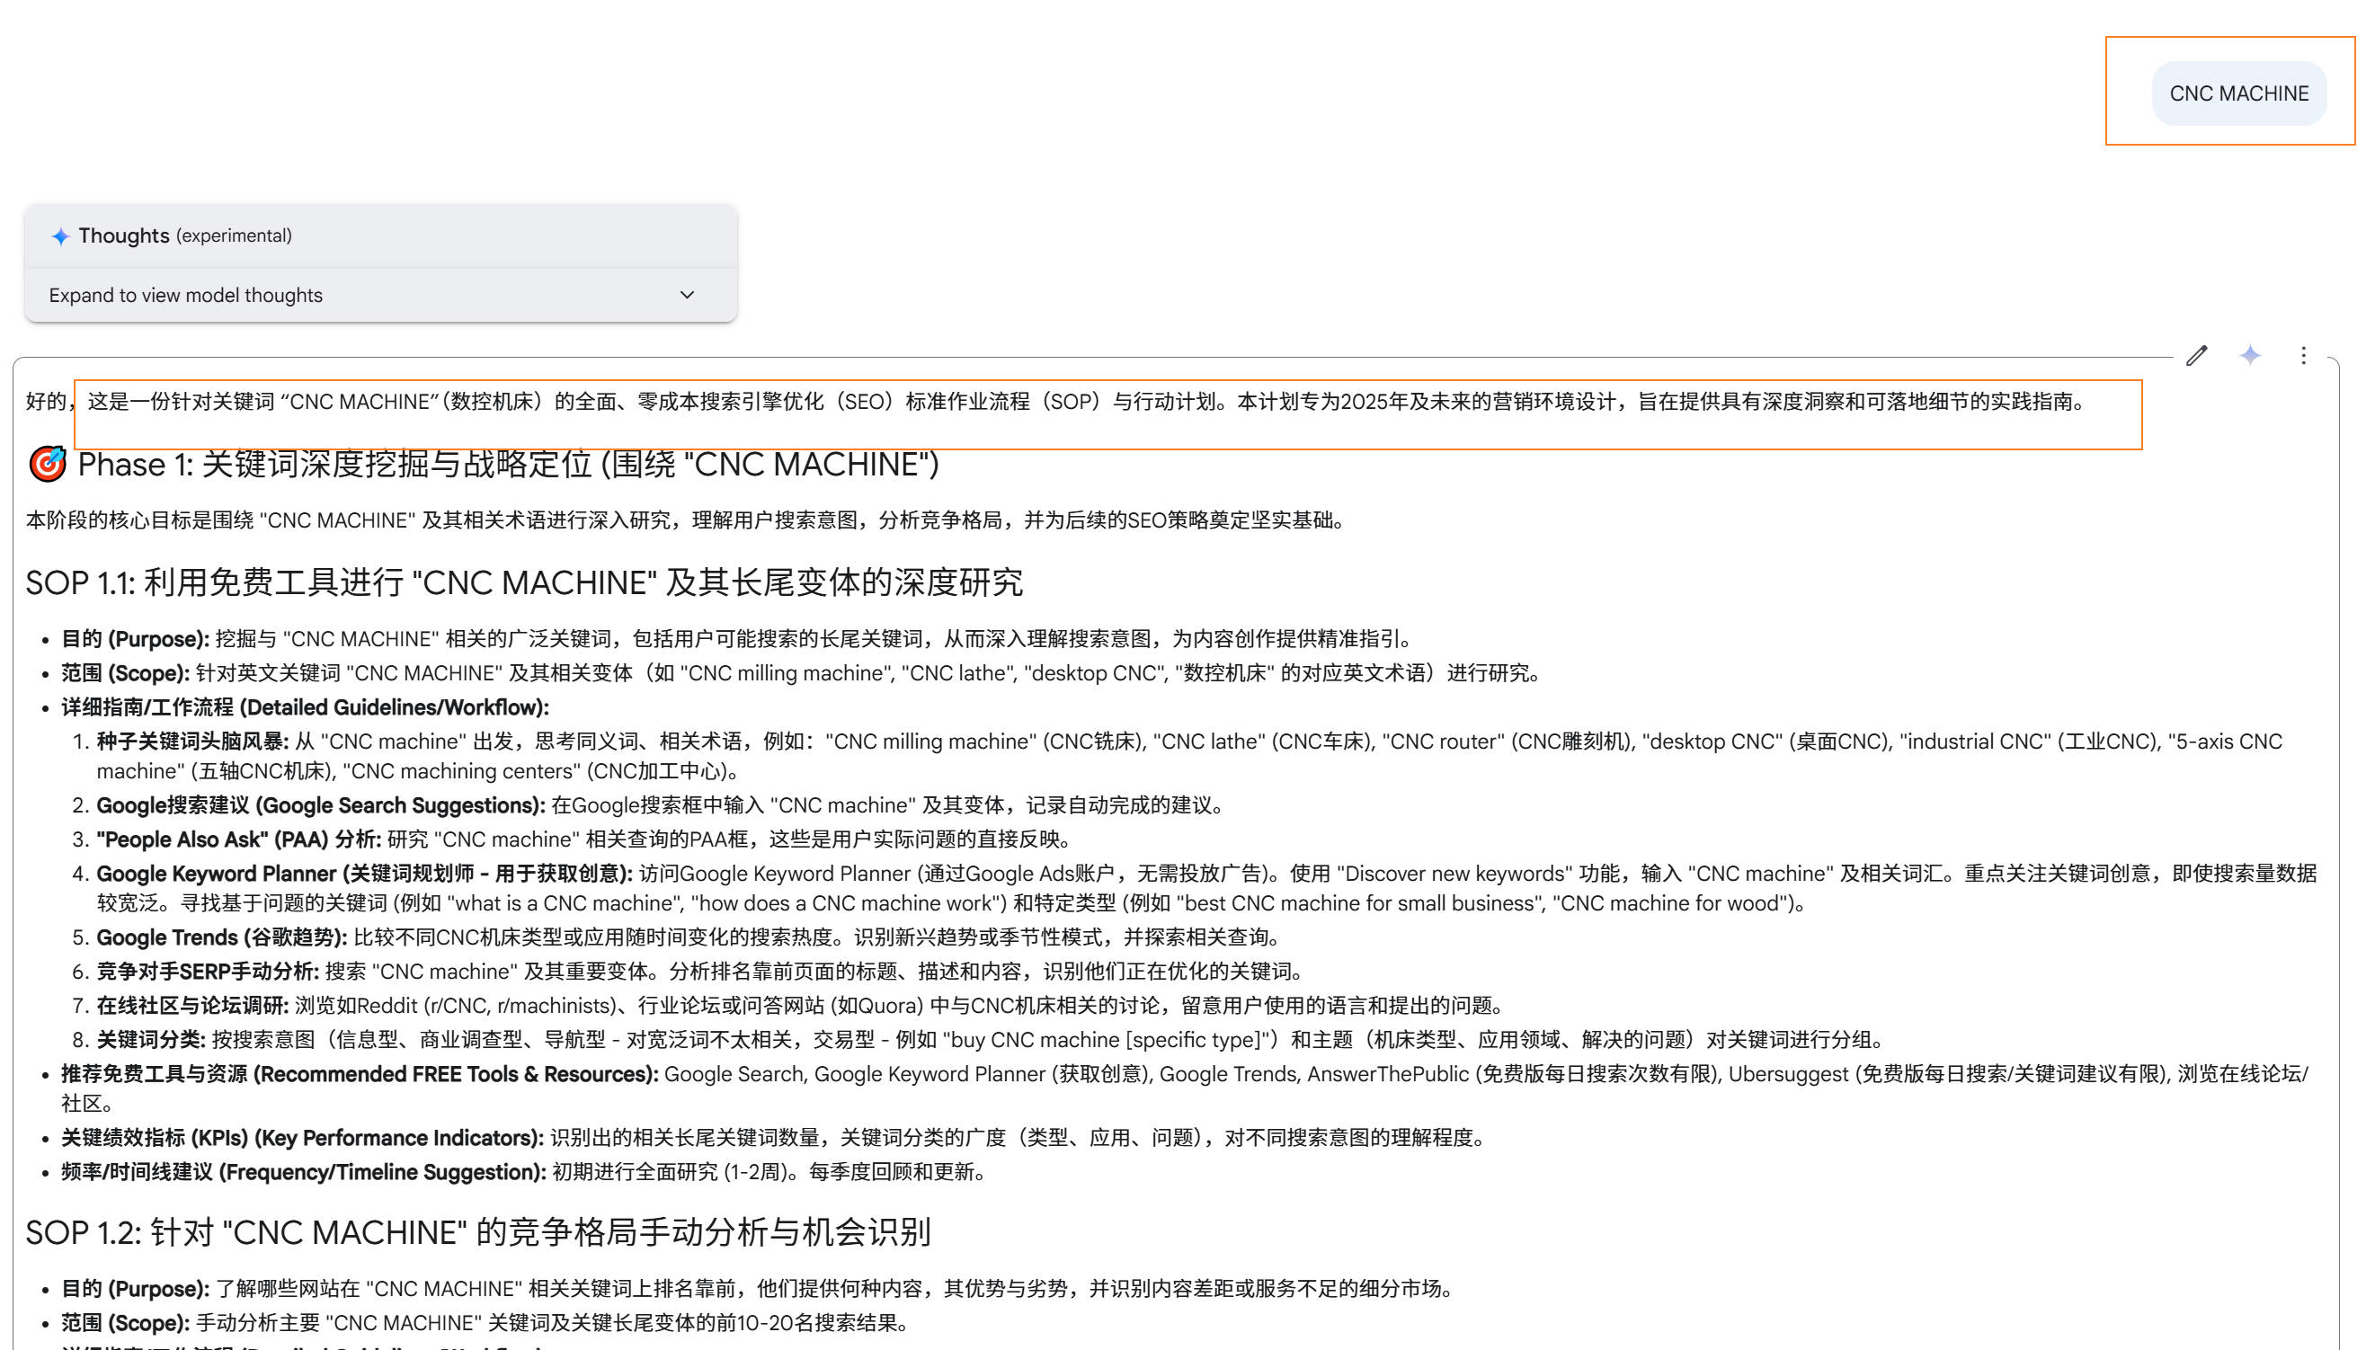Screen dimensions: 2375x1350
Task: Click the Thoughts (experimental) header
Action: pyautogui.click(x=381, y=235)
